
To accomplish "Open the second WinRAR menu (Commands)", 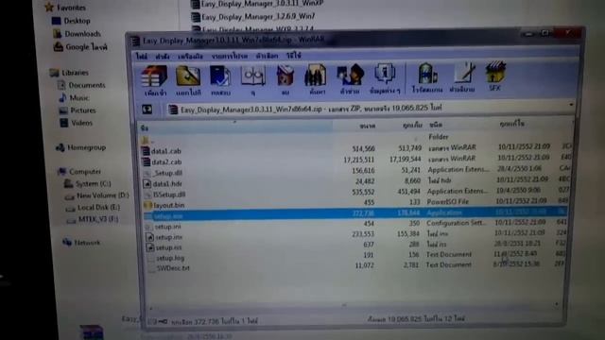I will (x=163, y=57).
